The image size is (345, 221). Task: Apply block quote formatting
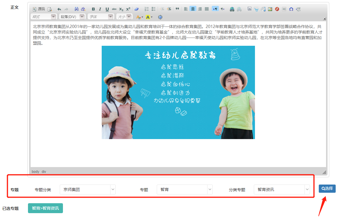point(177,9)
